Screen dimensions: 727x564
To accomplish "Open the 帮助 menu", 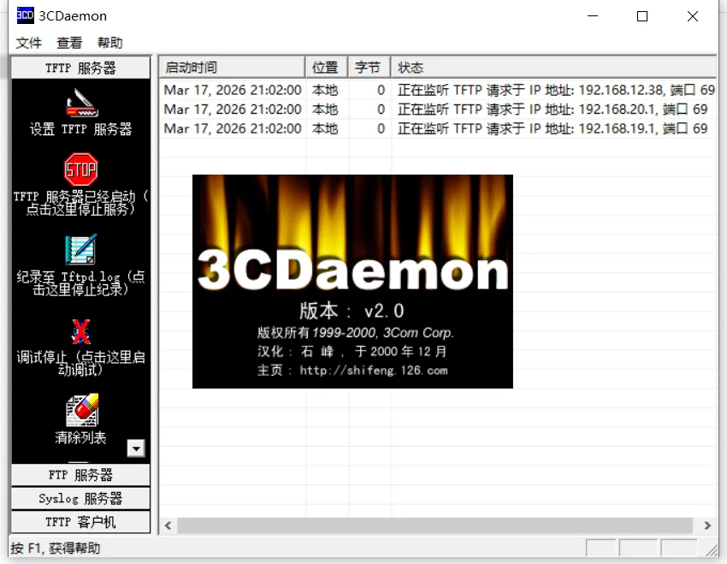I will click(x=109, y=43).
